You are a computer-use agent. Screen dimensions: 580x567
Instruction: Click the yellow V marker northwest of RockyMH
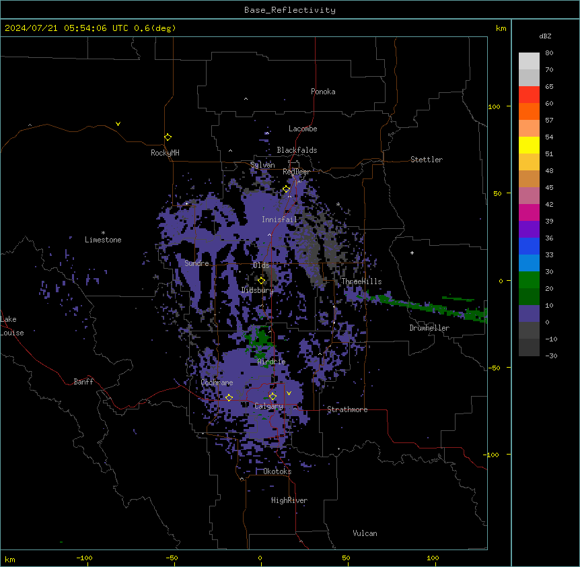[x=118, y=124]
